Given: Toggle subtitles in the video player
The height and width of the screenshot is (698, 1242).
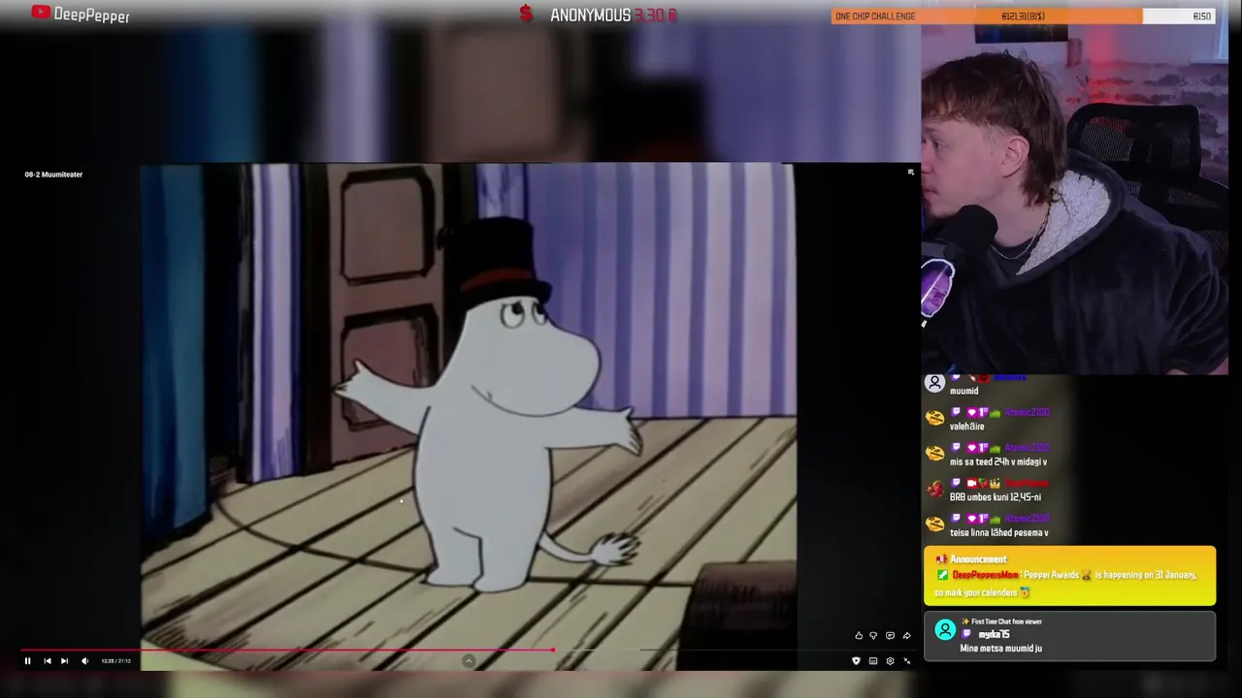Looking at the screenshot, I should pyautogui.click(x=873, y=661).
